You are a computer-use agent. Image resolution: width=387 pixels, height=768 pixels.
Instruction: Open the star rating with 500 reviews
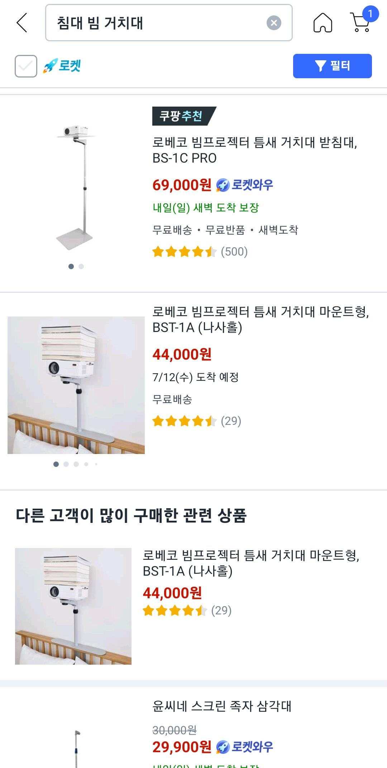tap(200, 252)
